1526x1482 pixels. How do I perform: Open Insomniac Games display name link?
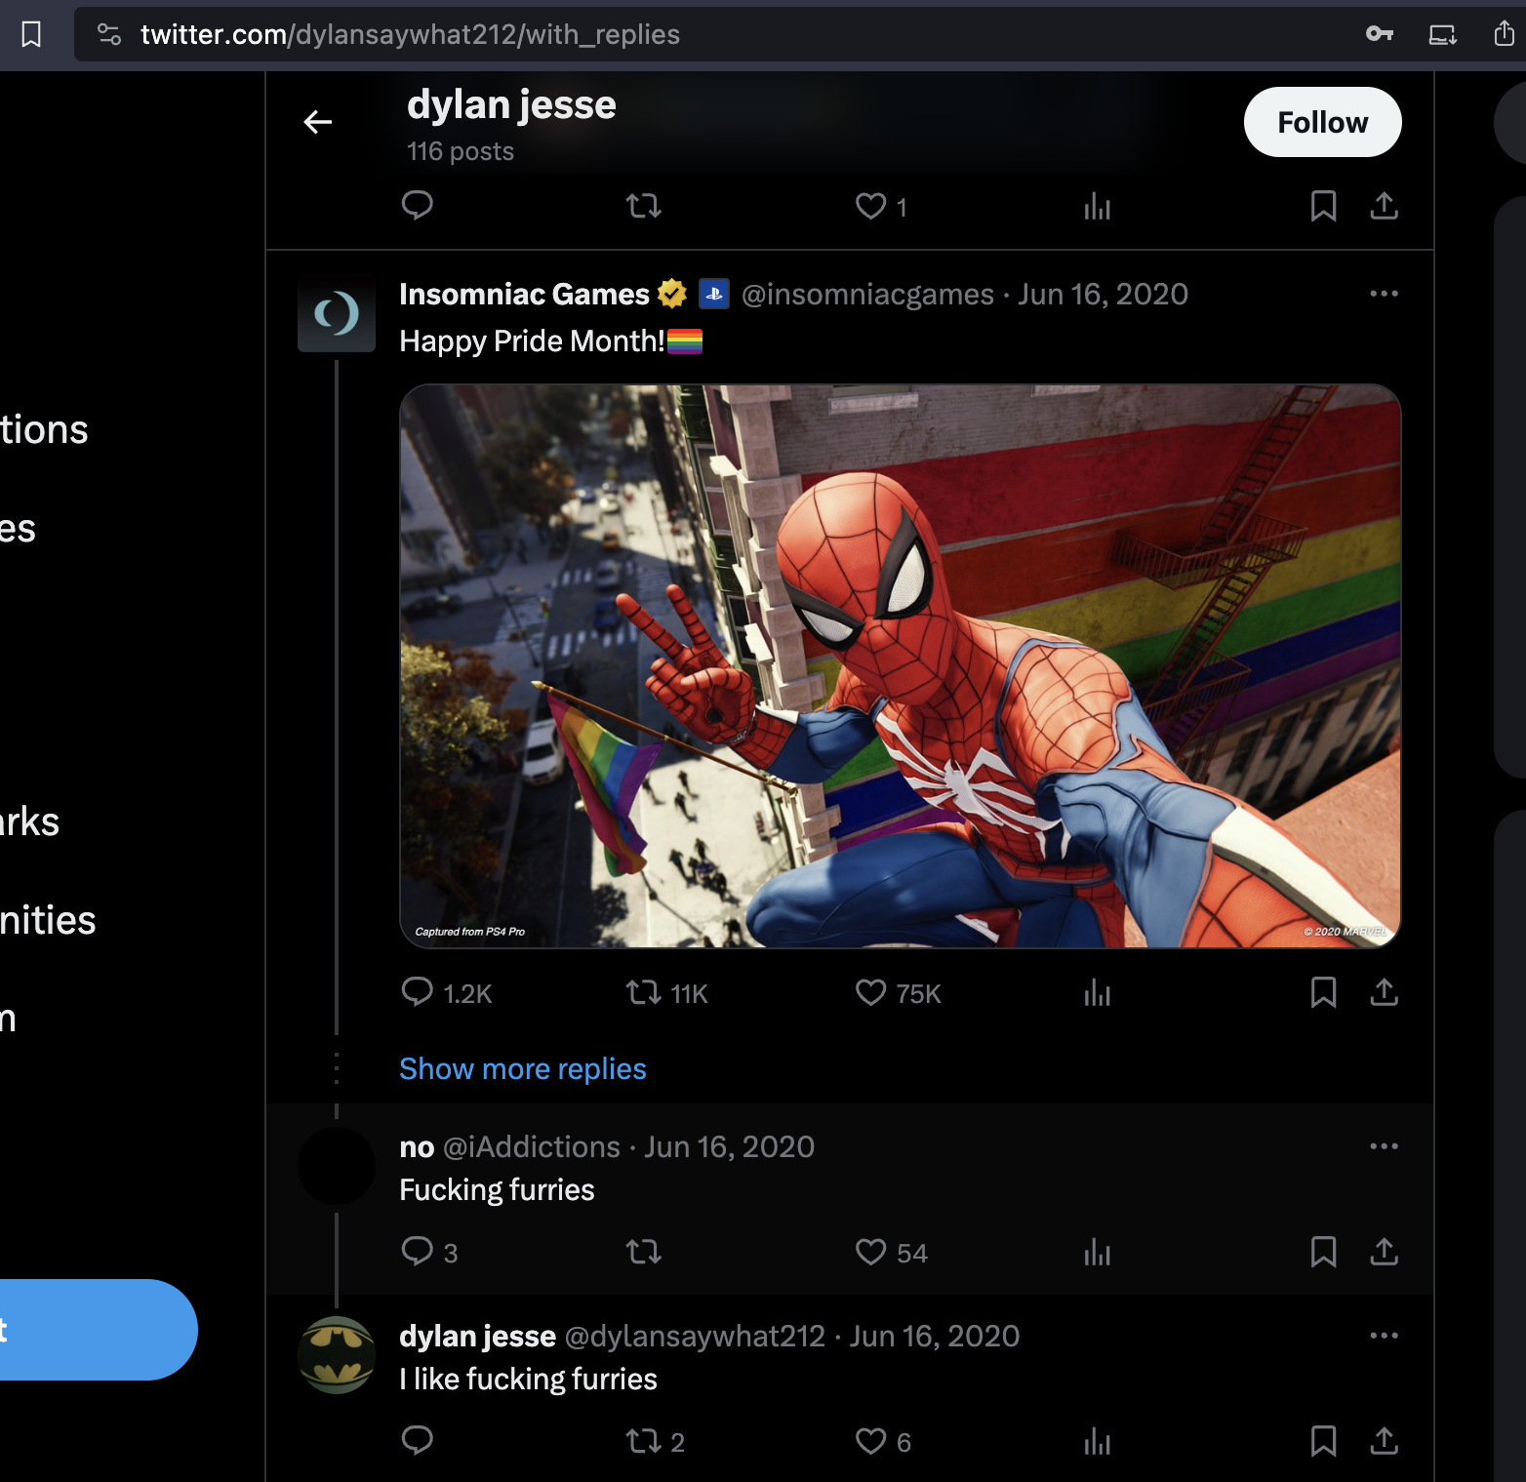coord(524,294)
